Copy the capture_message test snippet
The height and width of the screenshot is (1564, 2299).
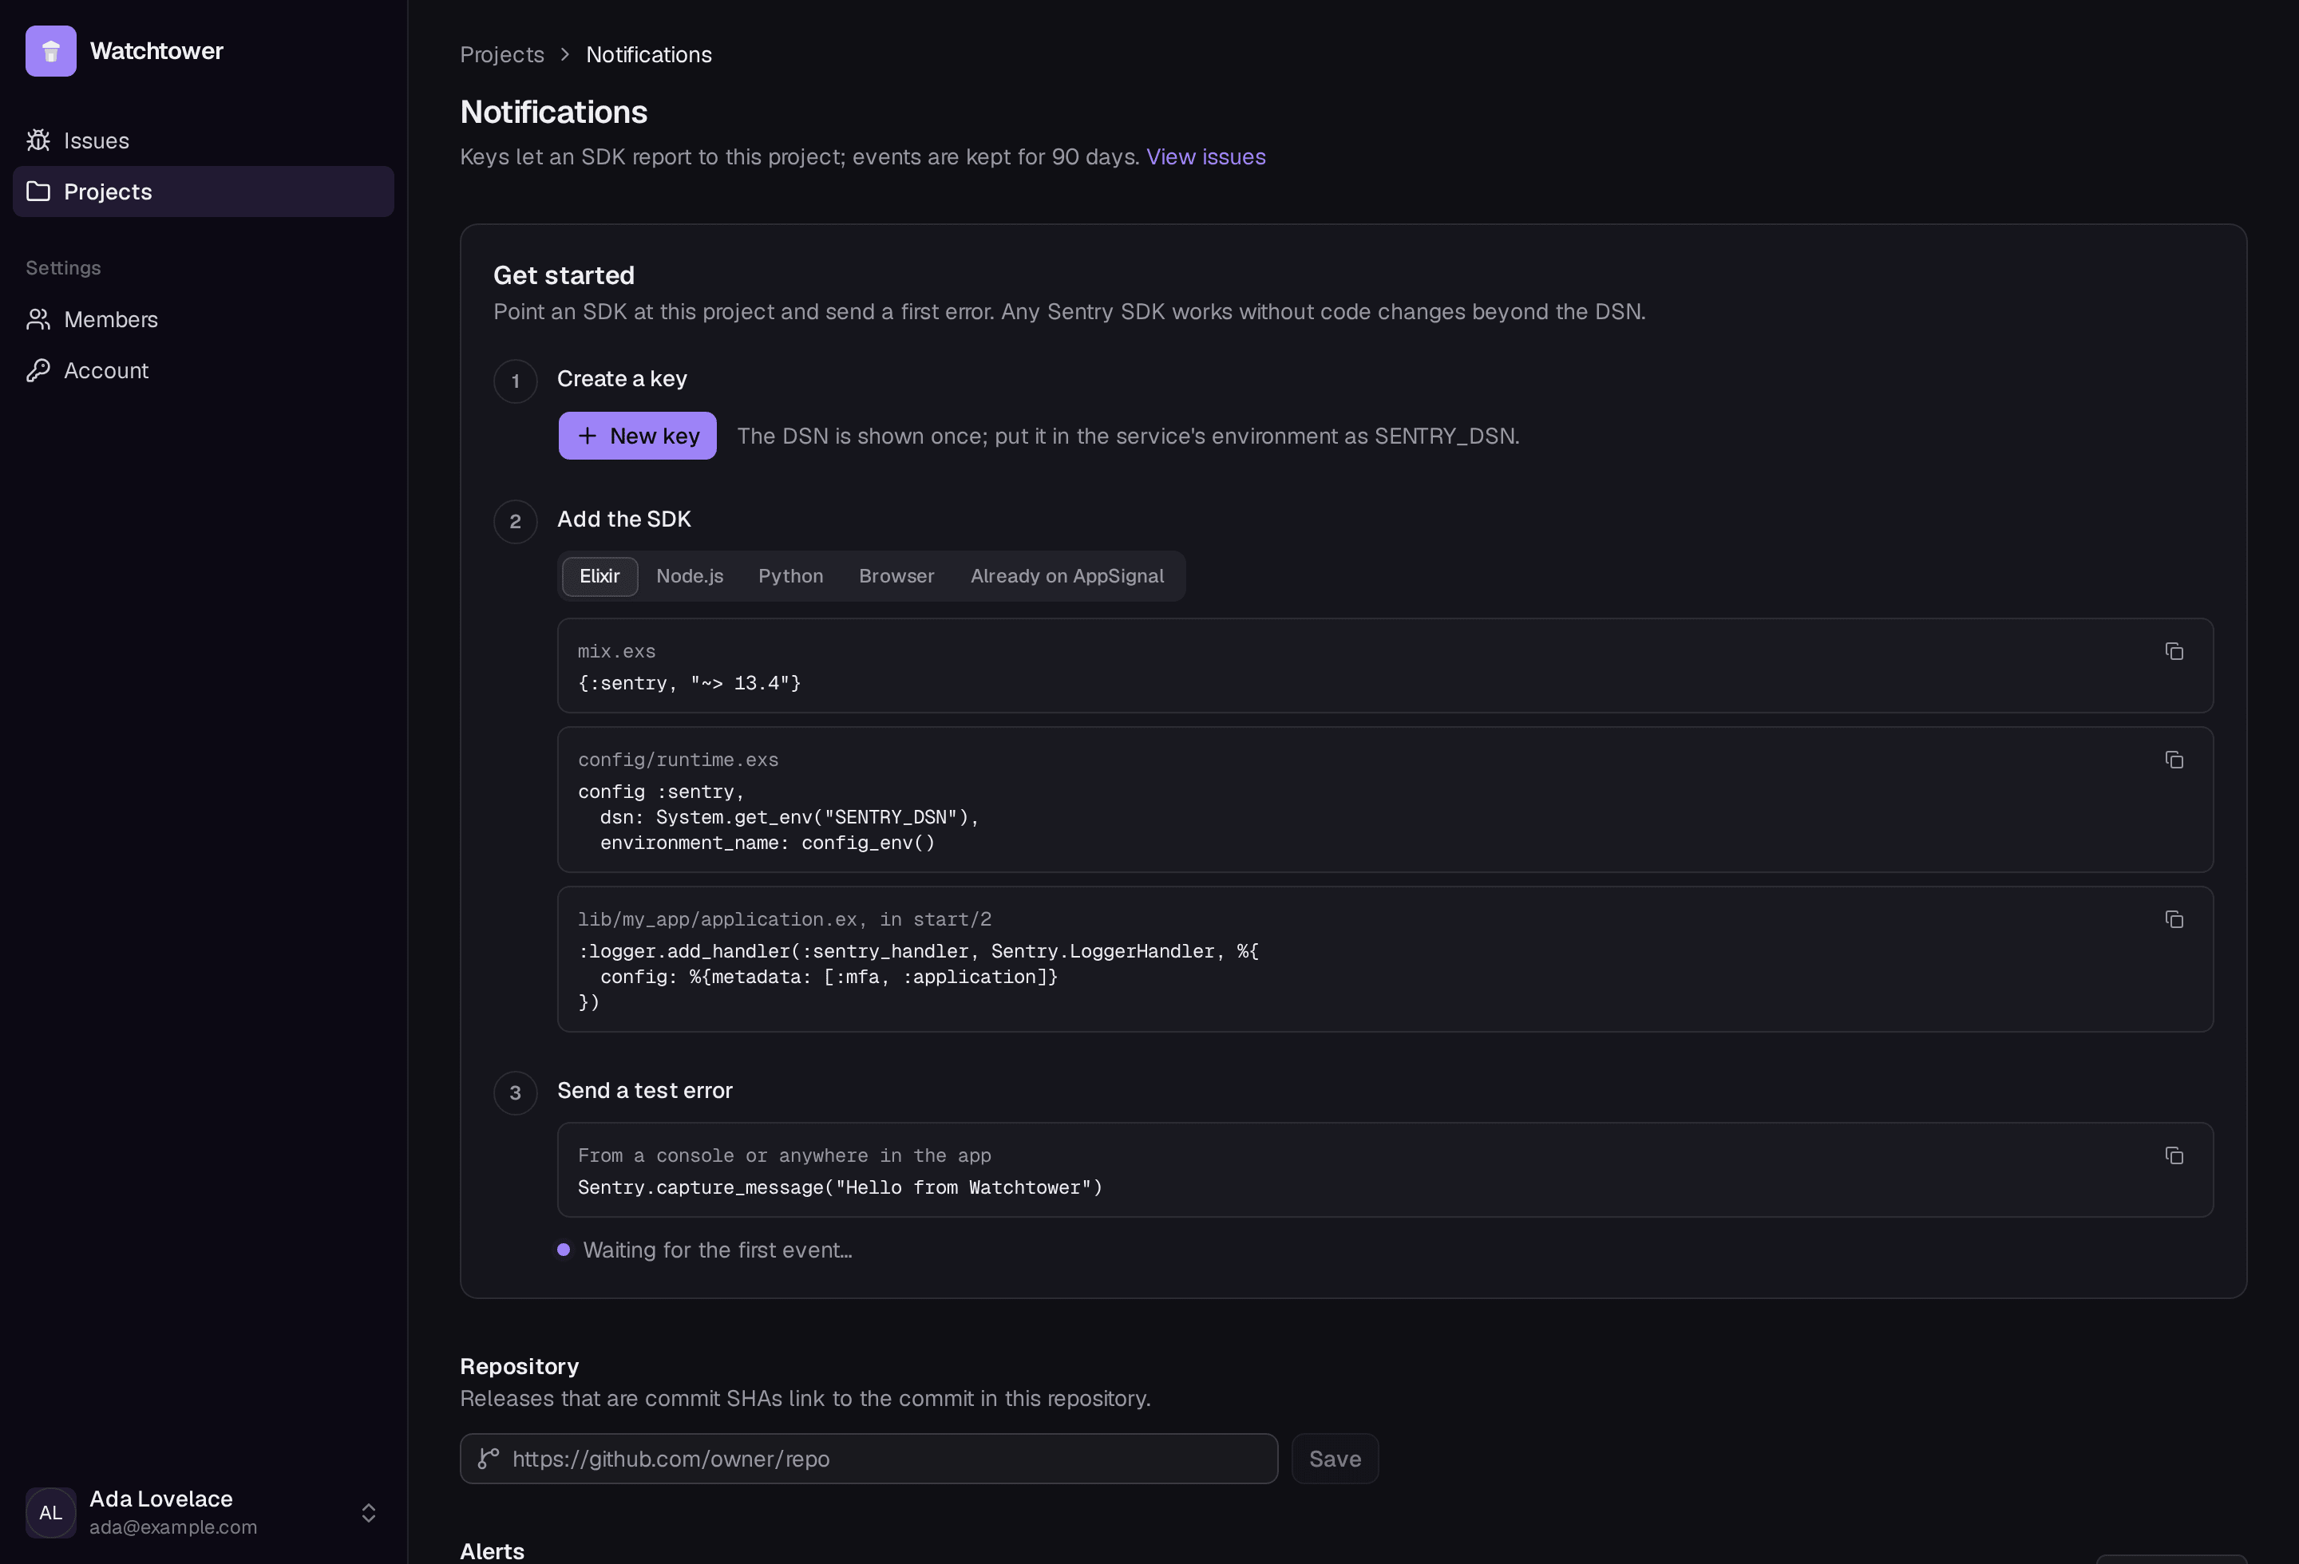click(x=2174, y=1155)
